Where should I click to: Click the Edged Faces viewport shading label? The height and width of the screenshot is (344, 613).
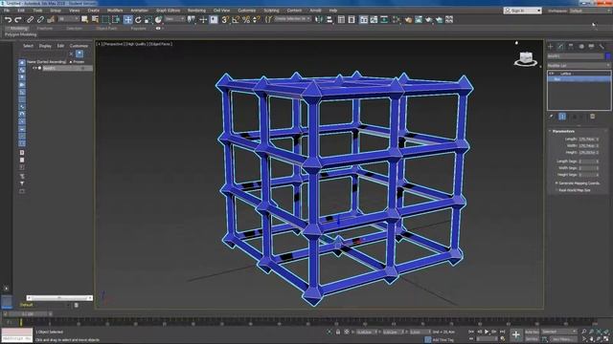pos(161,44)
